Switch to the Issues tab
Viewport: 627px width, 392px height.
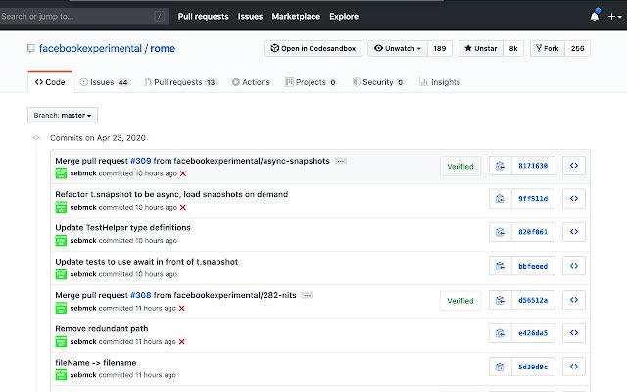pyautogui.click(x=104, y=82)
